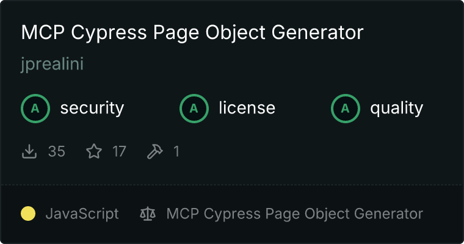This screenshot has width=464, height=244.
Task: Click the download count 35
Action: [x=57, y=151]
